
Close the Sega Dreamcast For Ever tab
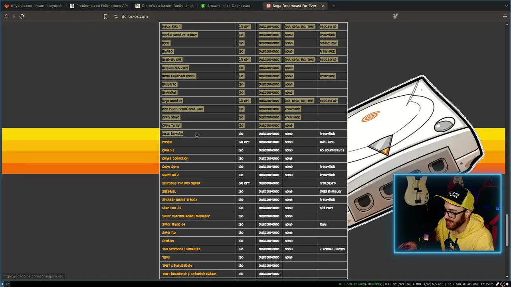coord(323,6)
